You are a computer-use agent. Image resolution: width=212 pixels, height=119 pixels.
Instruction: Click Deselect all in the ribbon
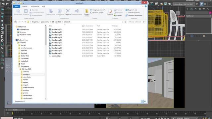(x=132, y=13)
